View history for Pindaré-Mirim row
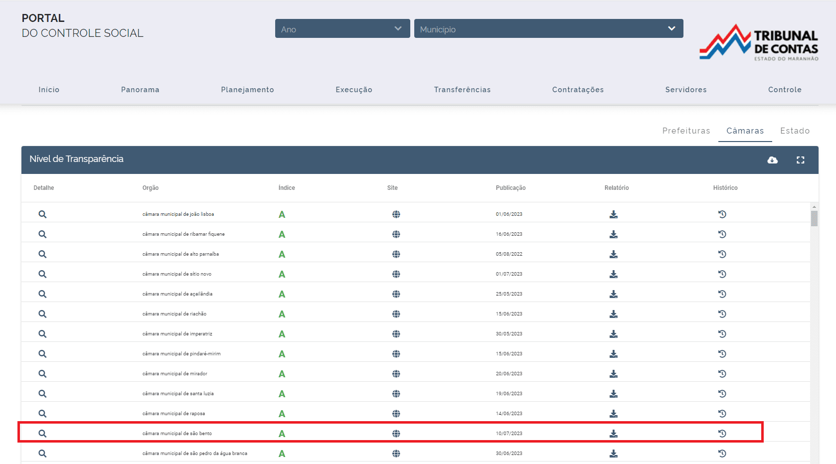The width and height of the screenshot is (836, 464). click(722, 354)
